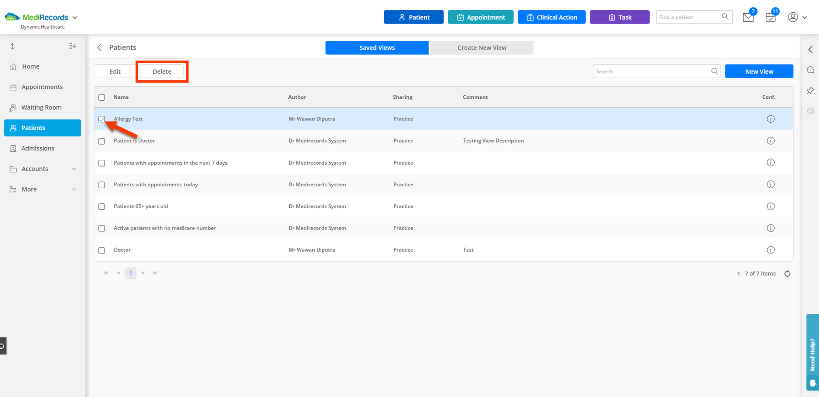Click the collapsed widget at left edge
819x397 pixels.
[3, 346]
